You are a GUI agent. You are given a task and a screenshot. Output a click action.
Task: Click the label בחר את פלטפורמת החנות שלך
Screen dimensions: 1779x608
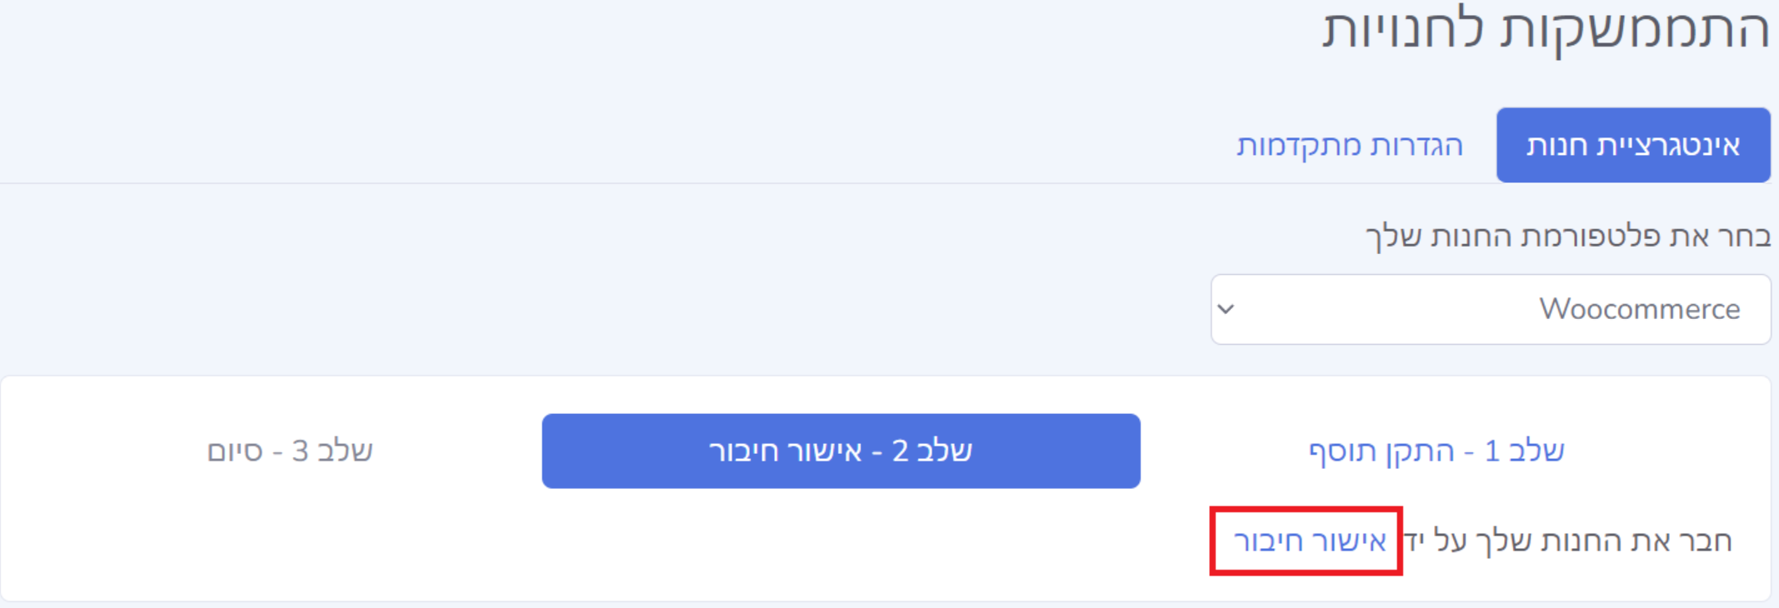(1567, 237)
